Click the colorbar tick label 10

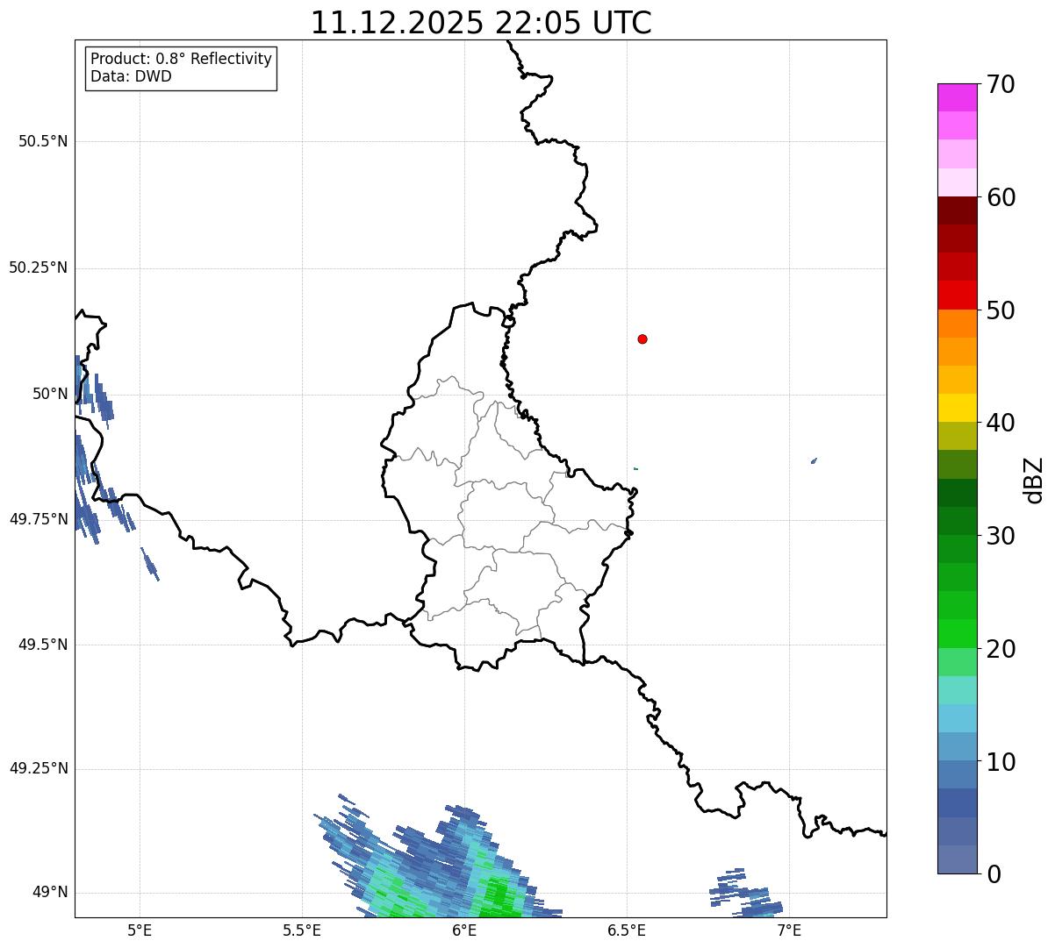click(x=1001, y=761)
